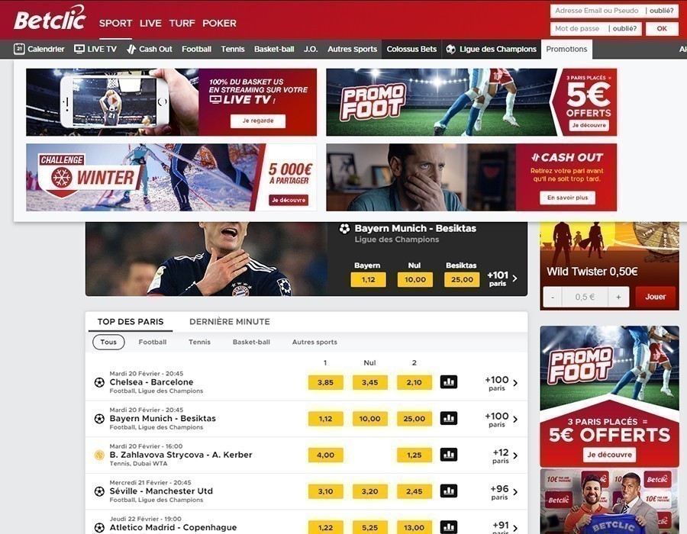Viewport: 687px width, 534px height.
Task: Click the Adresse Email ou Pseudo field
Action: point(597,11)
